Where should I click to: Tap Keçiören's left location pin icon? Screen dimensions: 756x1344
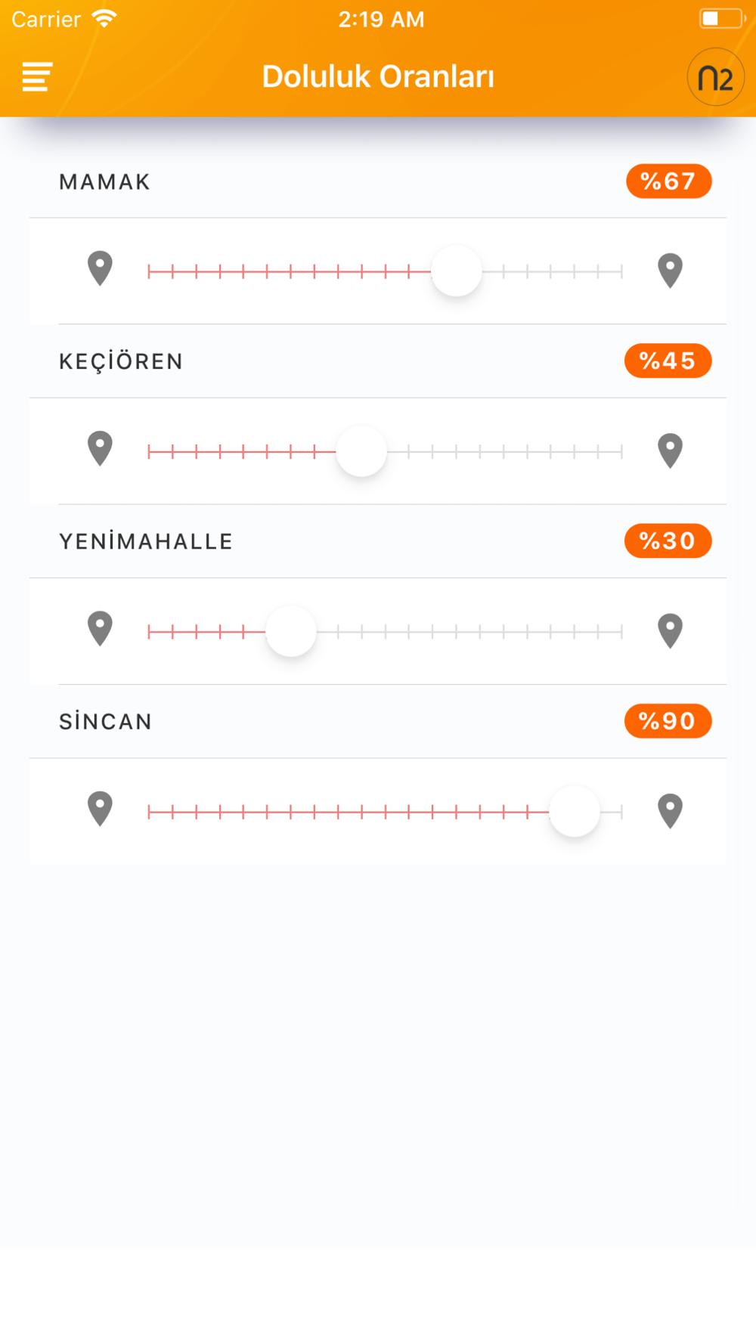coord(100,449)
